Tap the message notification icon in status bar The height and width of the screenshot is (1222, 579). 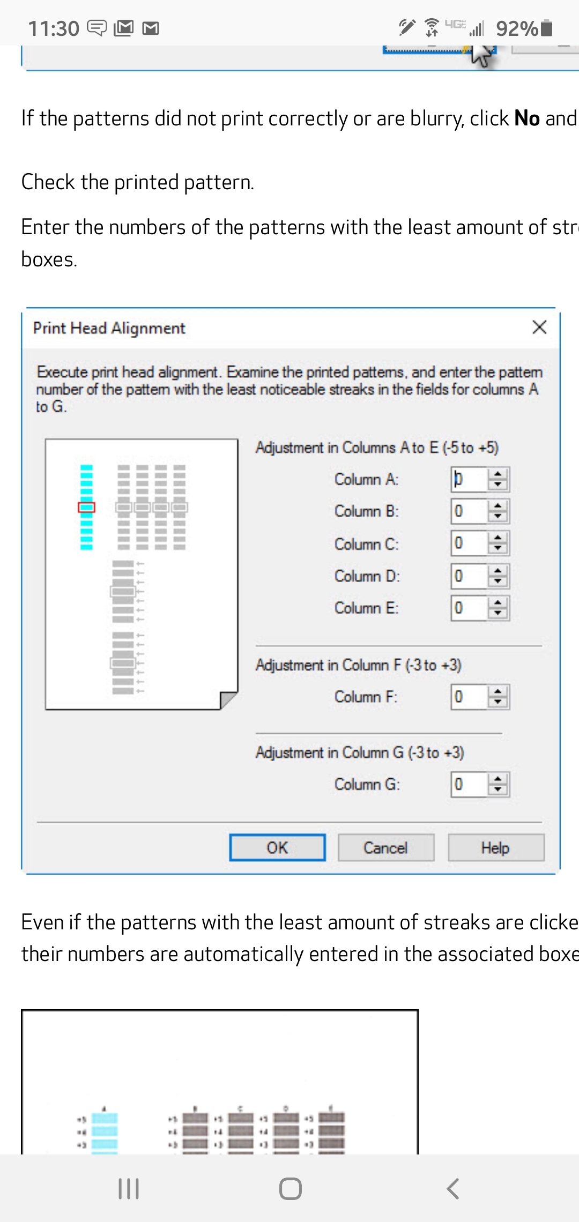click(97, 28)
